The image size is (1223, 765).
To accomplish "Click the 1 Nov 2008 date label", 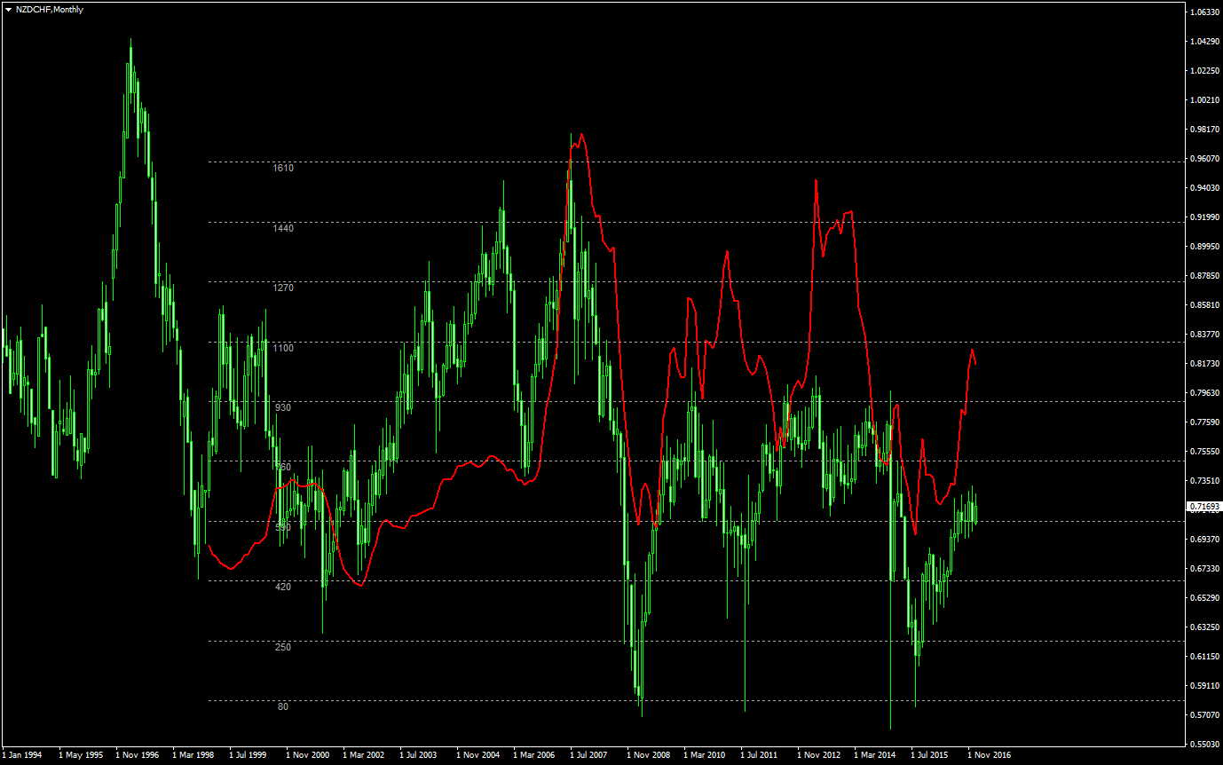I will pos(649,755).
